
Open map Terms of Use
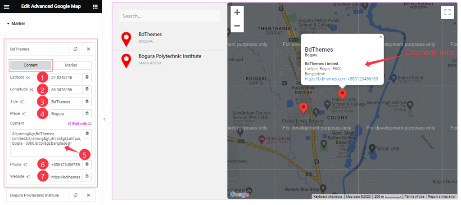[x=414, y=196]
